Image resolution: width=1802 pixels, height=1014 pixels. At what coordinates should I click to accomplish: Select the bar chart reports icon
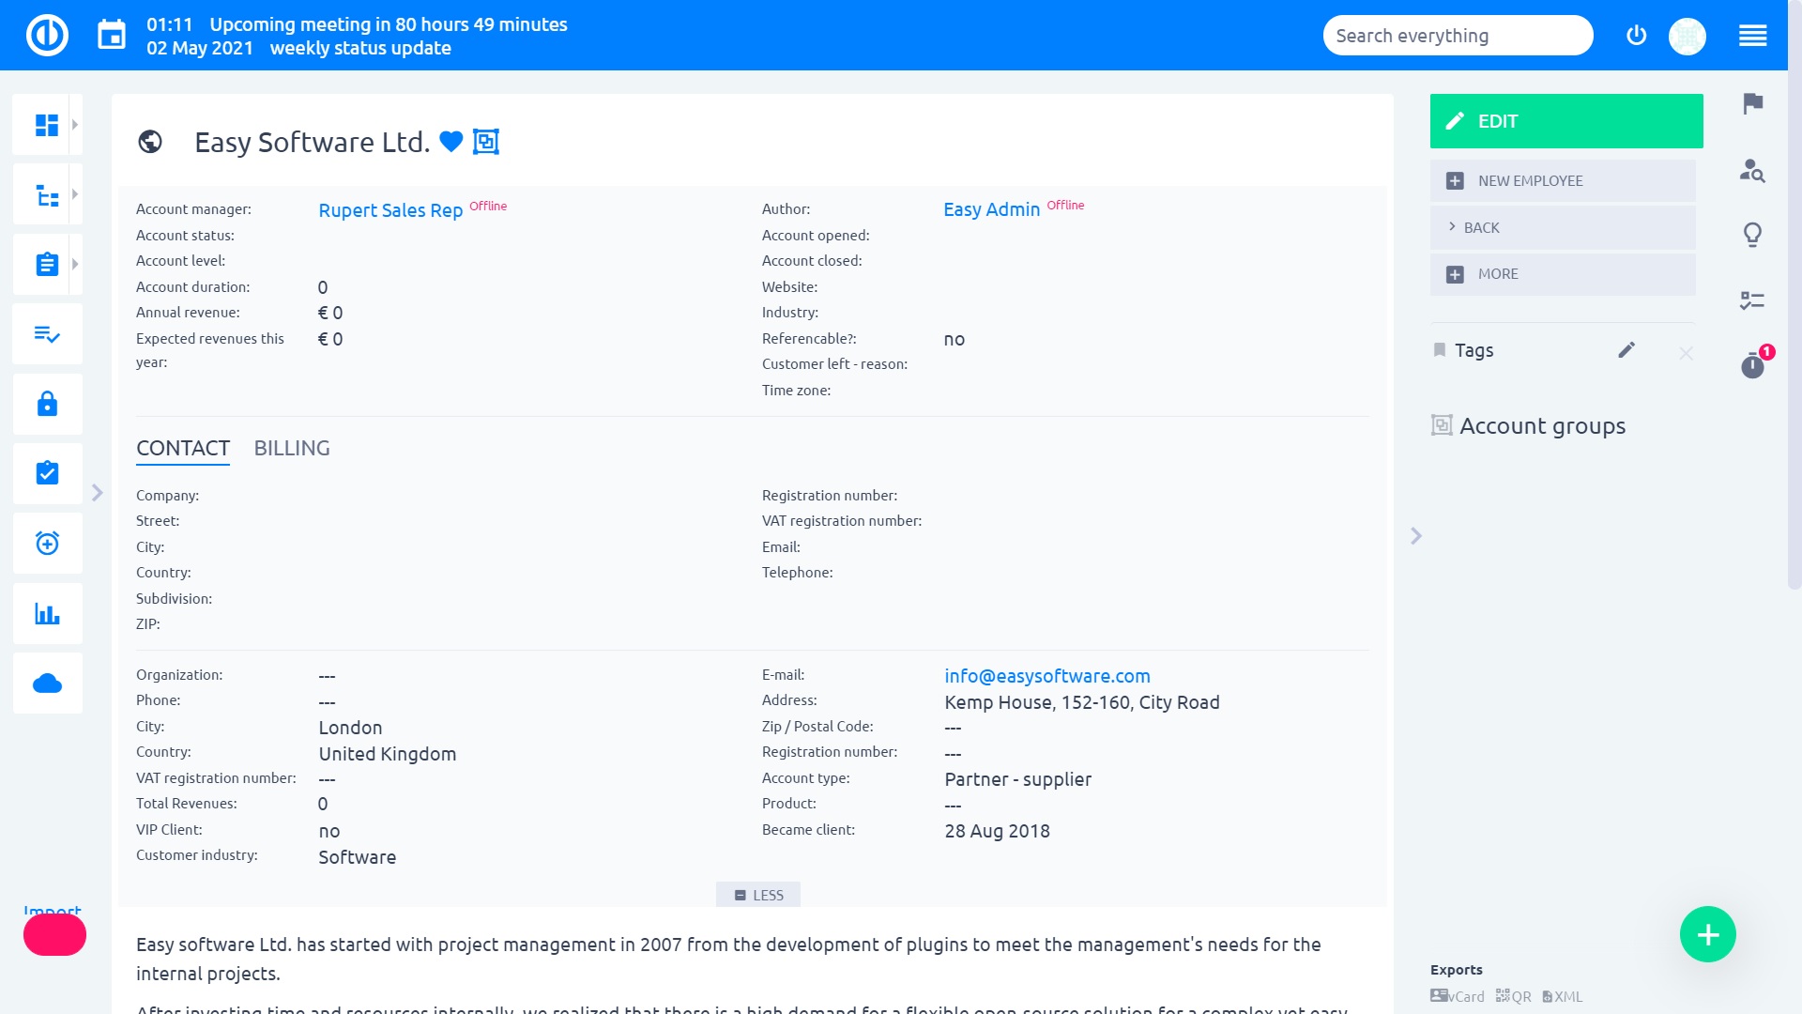[x=47, y=613]
